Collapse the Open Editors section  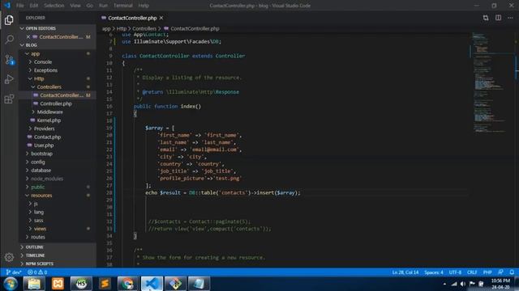[57, 28]
